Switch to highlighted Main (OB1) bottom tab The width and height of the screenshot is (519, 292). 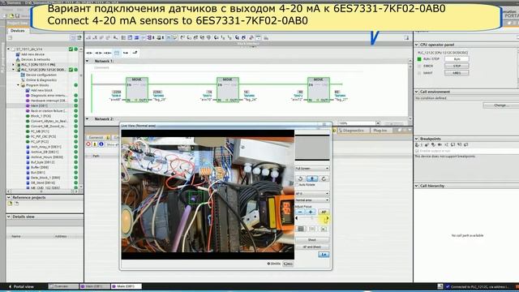click(x=127, y=286)
